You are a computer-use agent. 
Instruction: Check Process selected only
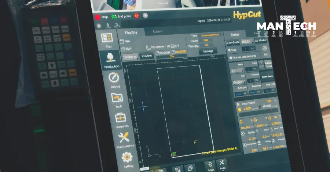pos(231,58)
